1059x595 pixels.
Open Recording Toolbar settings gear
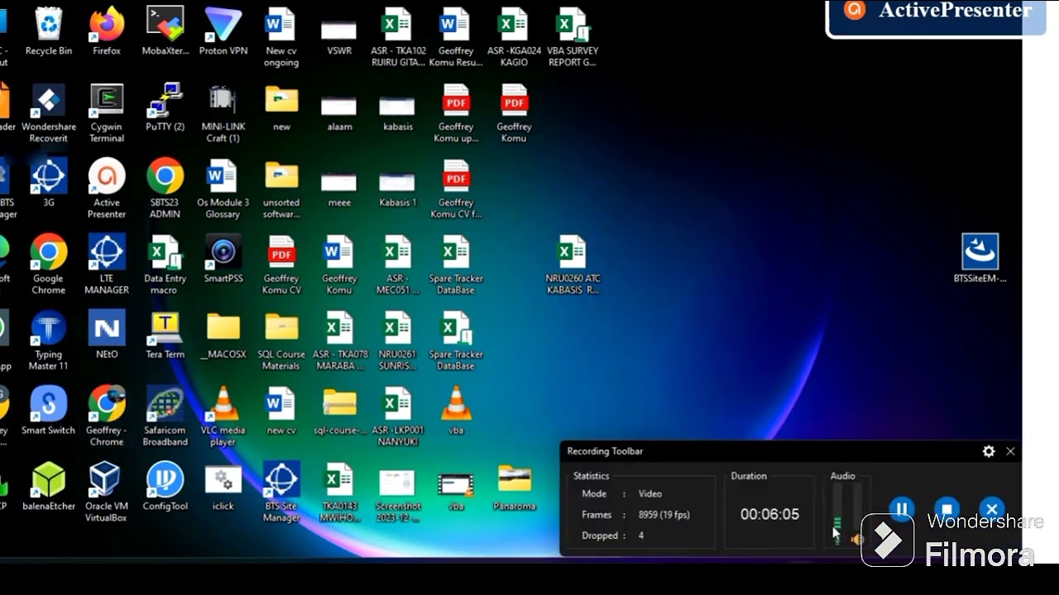pos(989,451)
